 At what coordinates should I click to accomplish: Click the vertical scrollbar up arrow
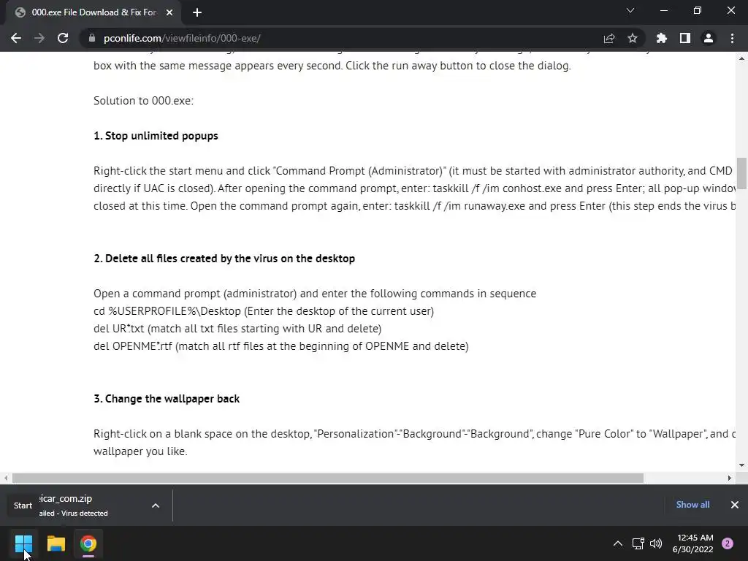pyautogui.click(x=741, y=58)
